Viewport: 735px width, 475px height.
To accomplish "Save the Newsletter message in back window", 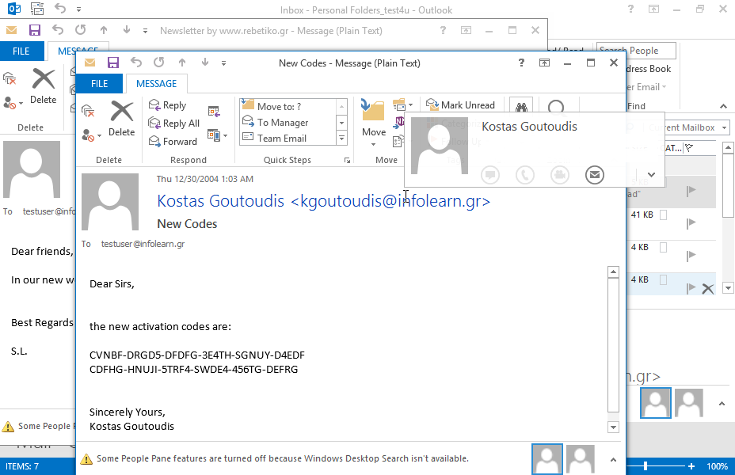I will tap(34, 30).
